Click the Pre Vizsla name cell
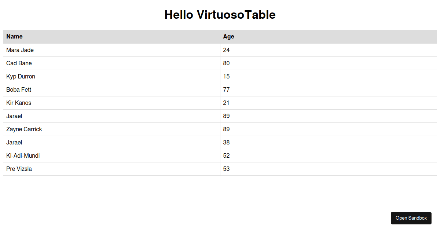The width and height of the screenshot is (440, 231). click(x=19, y=169)
